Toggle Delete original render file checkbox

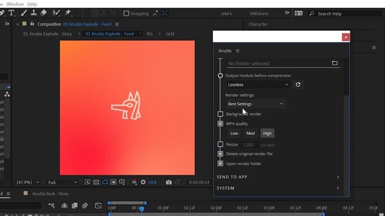220,154
